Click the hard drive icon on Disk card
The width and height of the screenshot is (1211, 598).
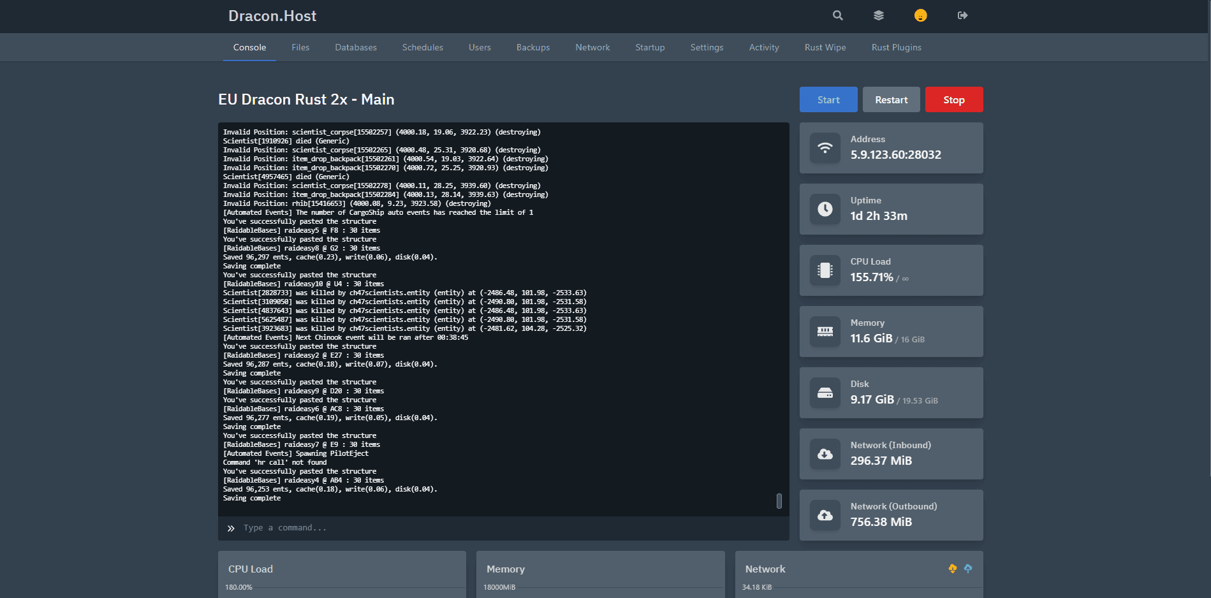click(825, 393)
